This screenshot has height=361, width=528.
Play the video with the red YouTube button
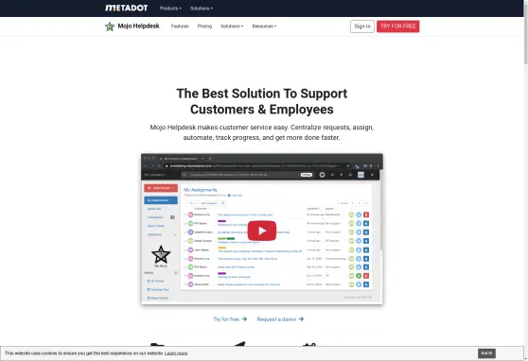[x=262, y=231]
